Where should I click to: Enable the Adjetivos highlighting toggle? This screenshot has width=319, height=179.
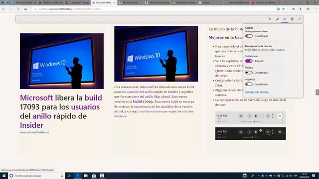pos(249,84)
